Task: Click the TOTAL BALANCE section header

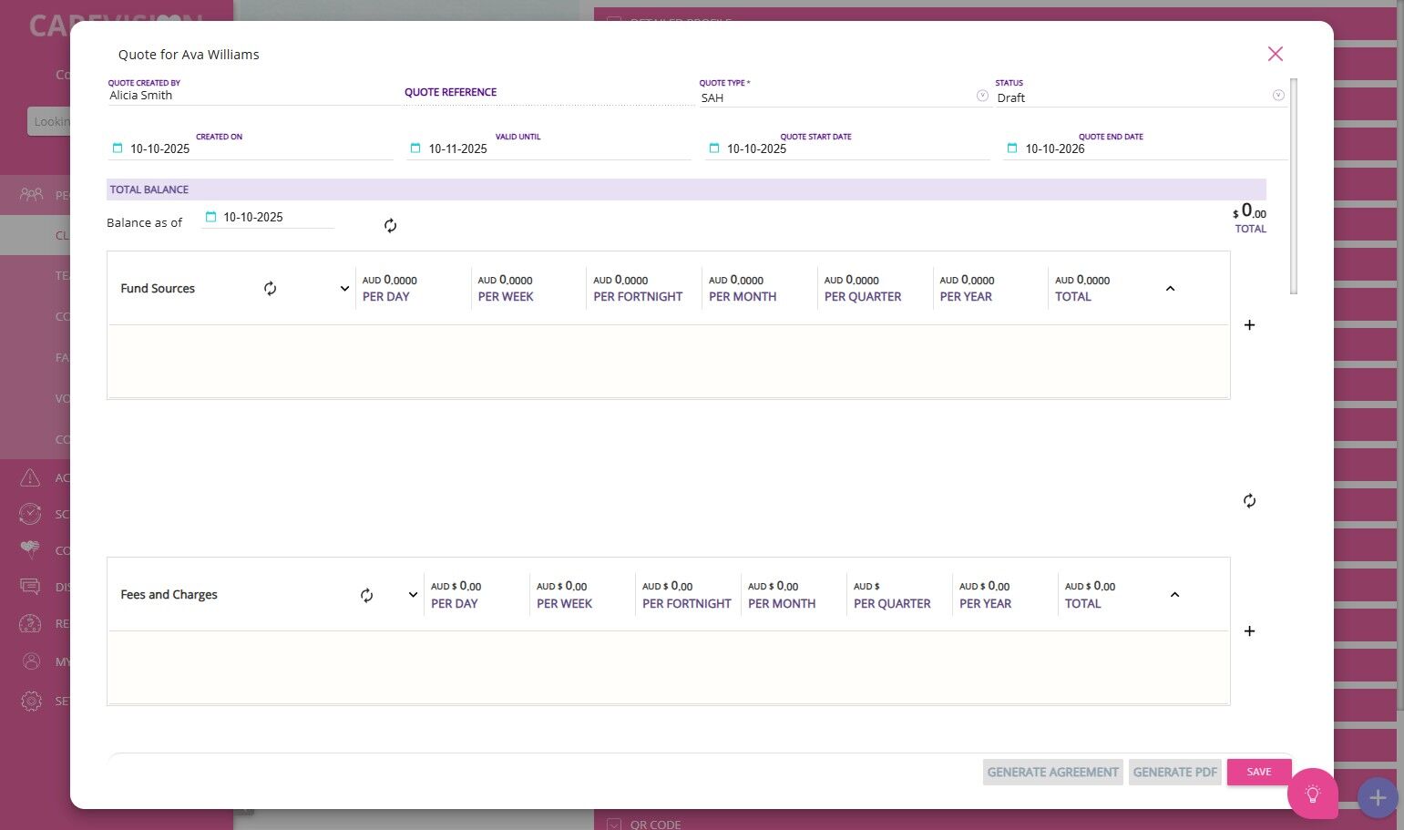Action: [x=686, y=190]
